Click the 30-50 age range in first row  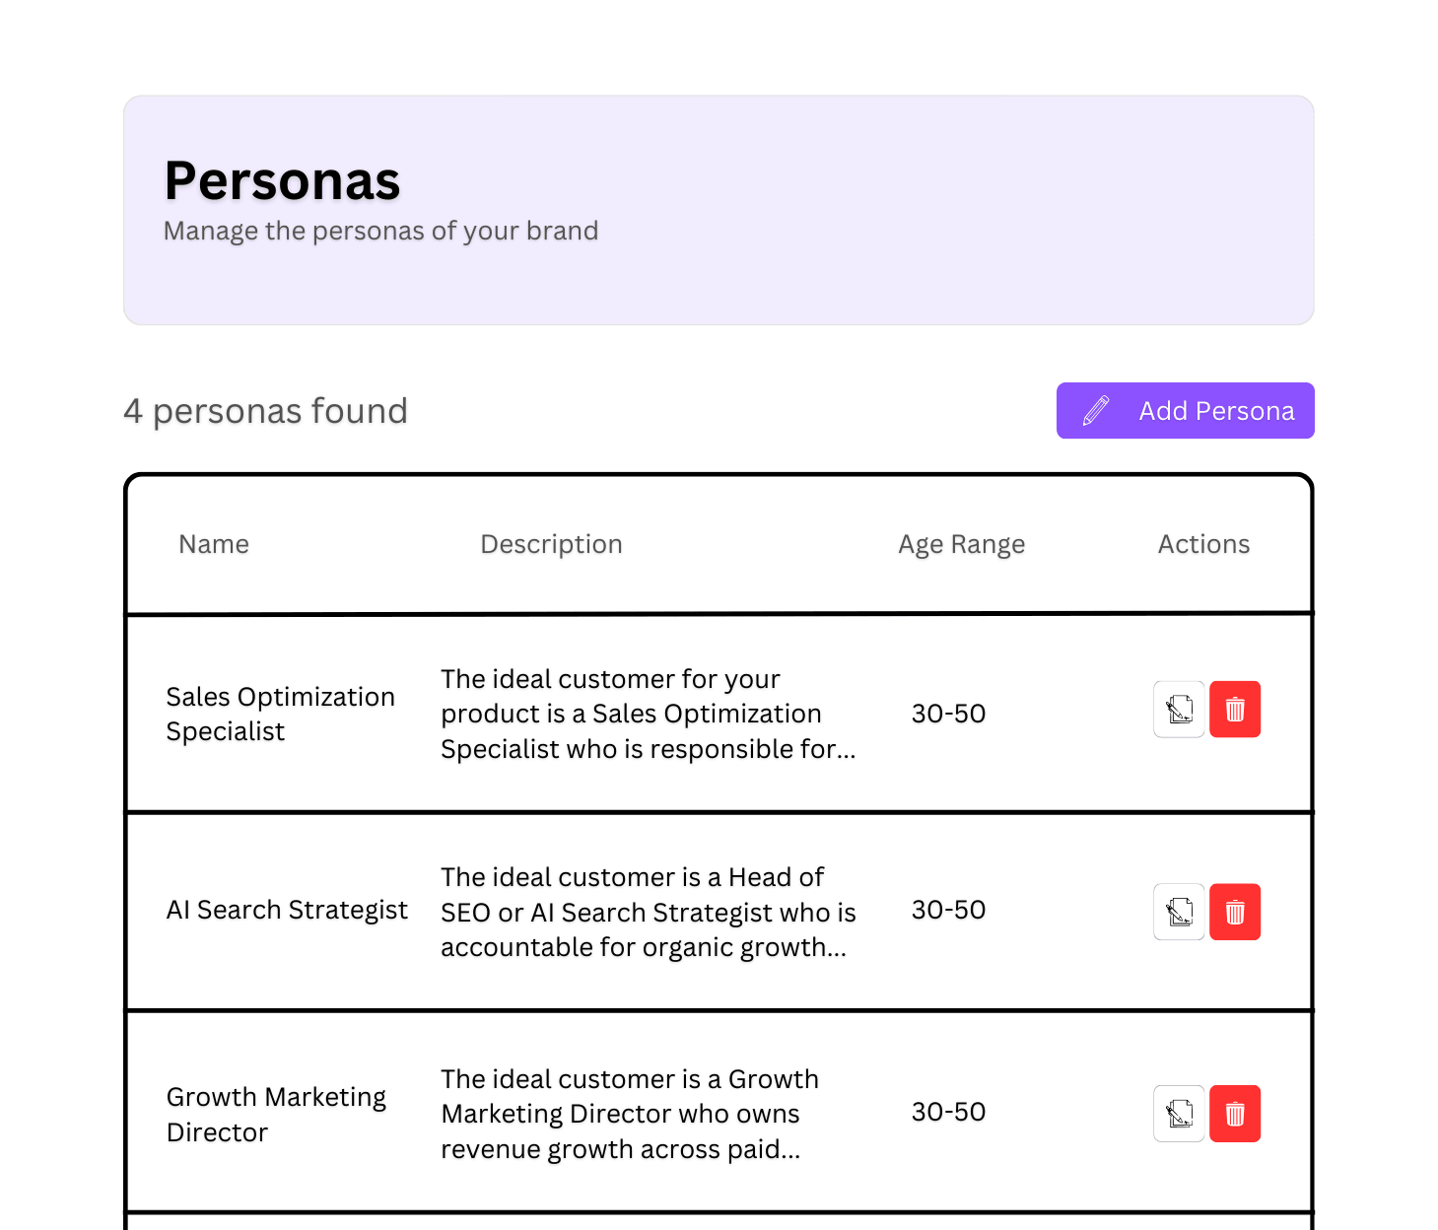click(x=947, y=713)
